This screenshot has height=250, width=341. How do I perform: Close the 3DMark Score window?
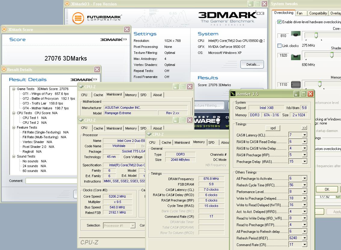[x=127, y=29]
